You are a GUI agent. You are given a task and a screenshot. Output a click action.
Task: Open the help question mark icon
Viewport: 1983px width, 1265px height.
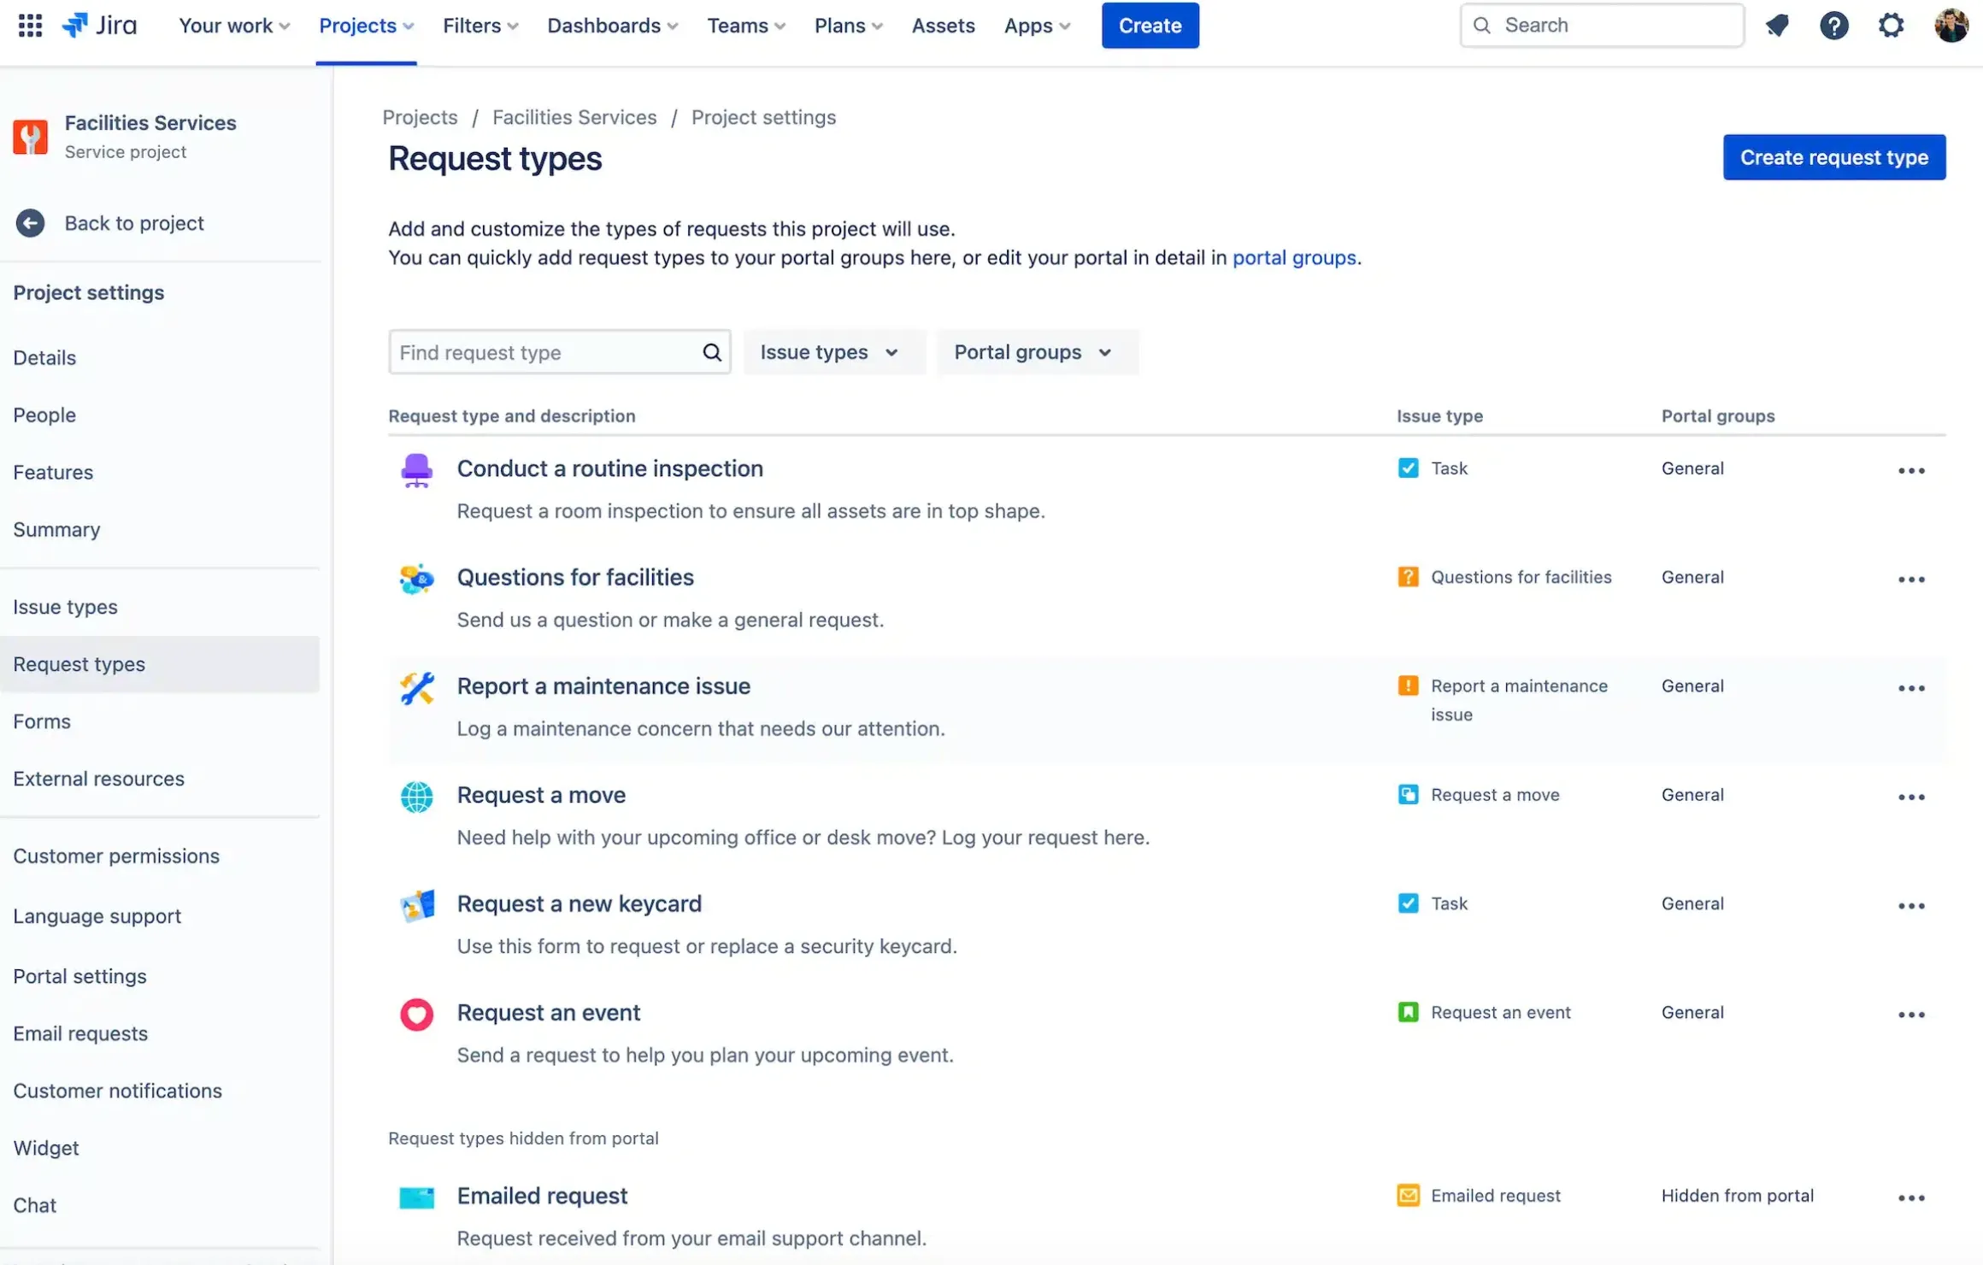(1833, 26)
